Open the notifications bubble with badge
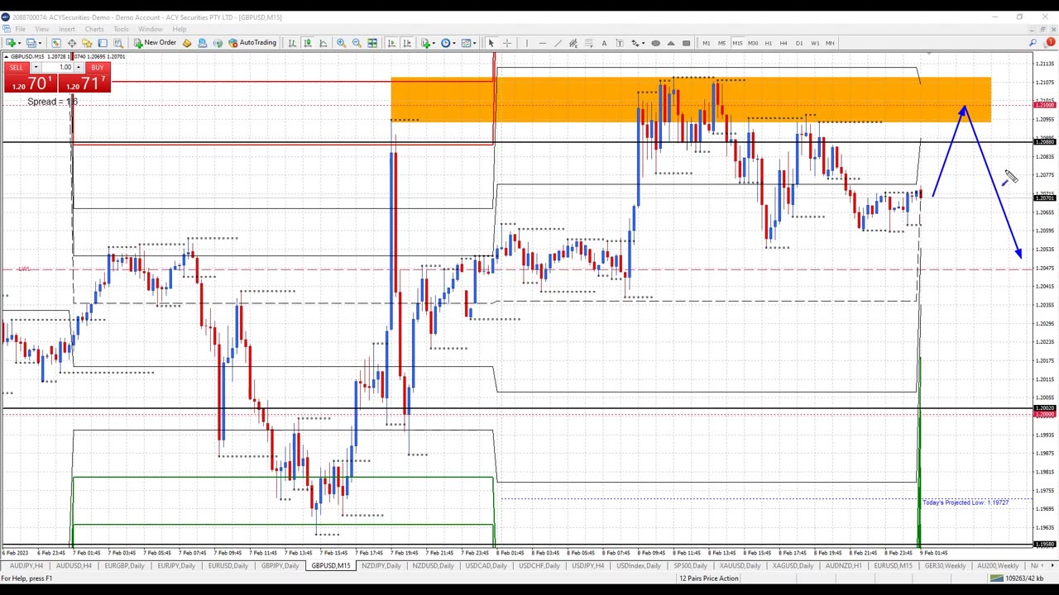The width and height of the screenshot is (1059, 595). click(1048, 43)
